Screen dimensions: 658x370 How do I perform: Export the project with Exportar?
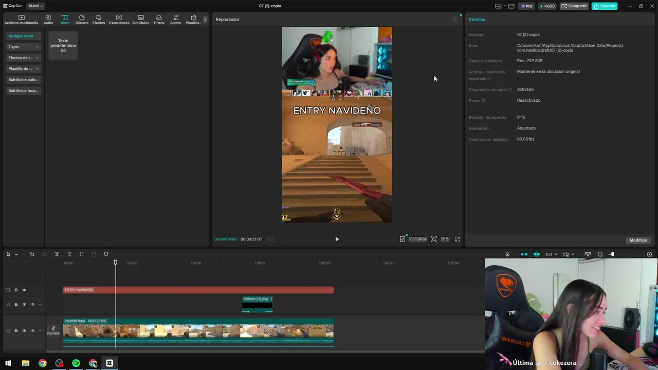[605, 6]
